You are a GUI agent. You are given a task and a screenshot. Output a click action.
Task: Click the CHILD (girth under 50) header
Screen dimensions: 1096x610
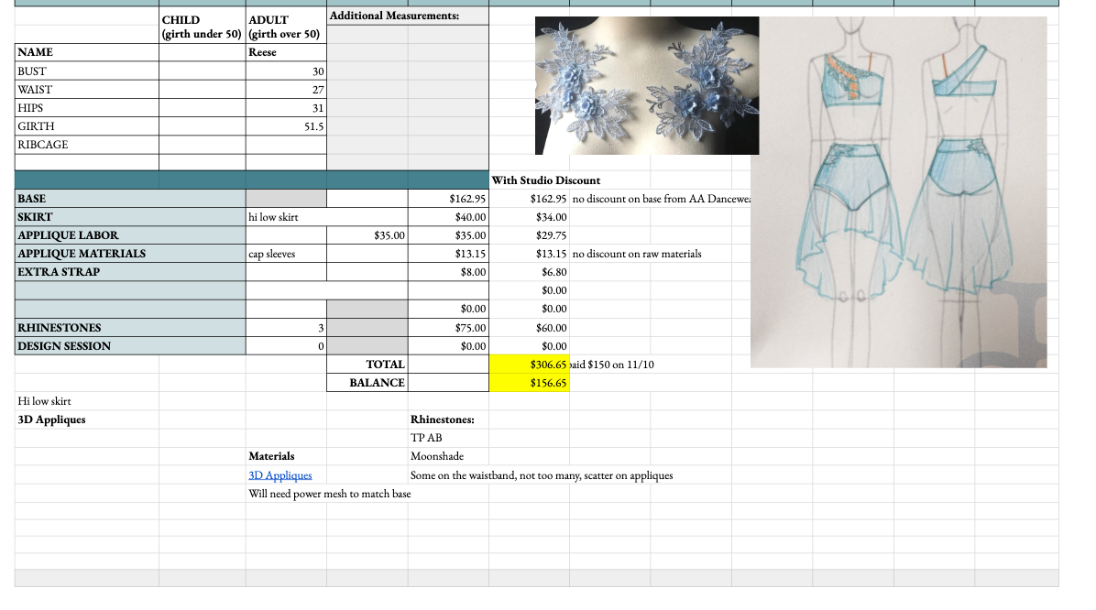click(x=202, y=27)
